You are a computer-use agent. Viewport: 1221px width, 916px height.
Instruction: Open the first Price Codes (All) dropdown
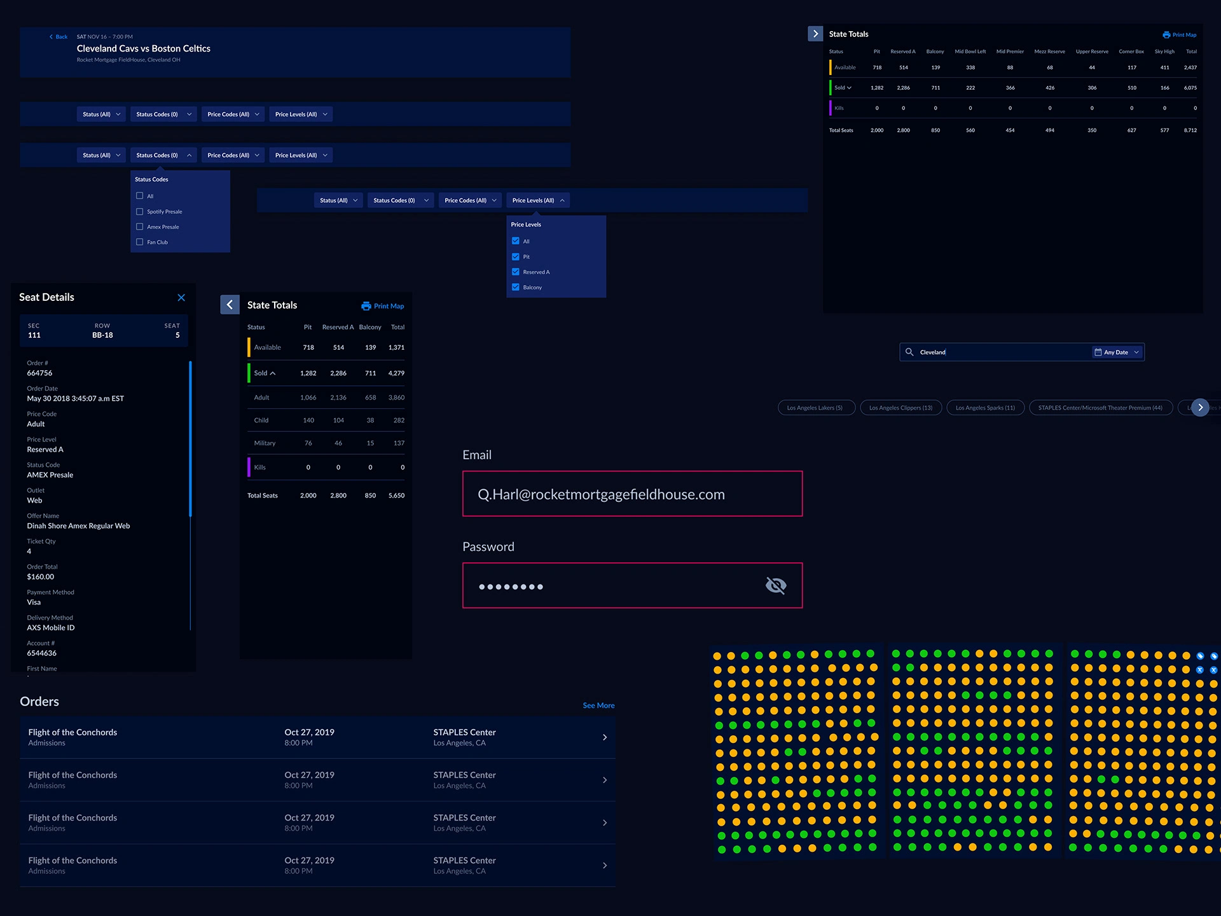(x=233, y=114)
